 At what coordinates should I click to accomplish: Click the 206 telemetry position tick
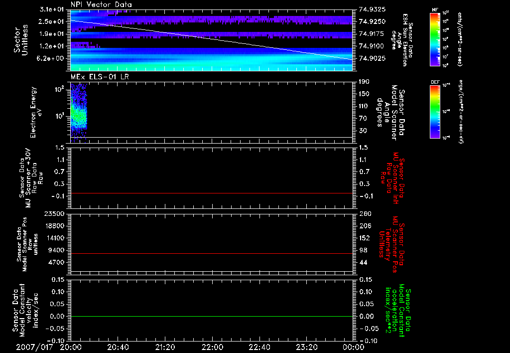pos(365,226)
